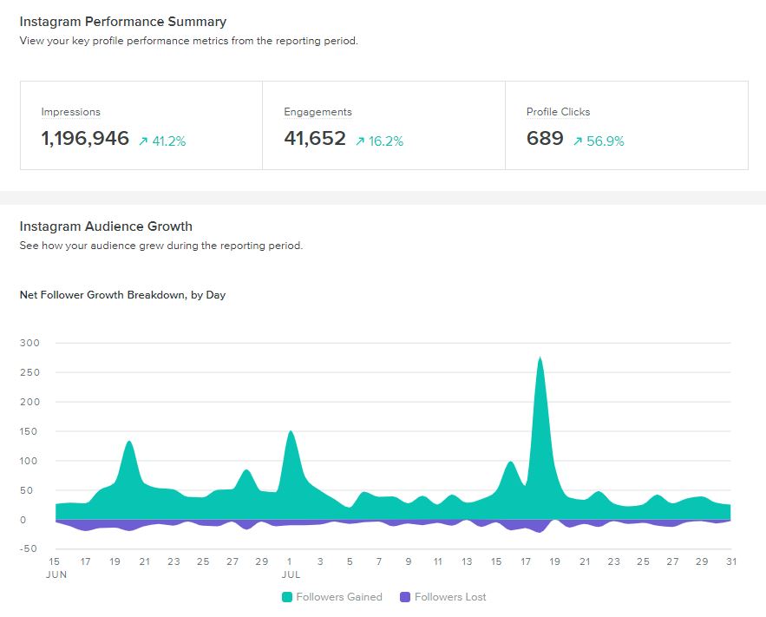Click the June 20 peak on chart
Viewport: 766px width, 617px height.
tap(129, 442)
